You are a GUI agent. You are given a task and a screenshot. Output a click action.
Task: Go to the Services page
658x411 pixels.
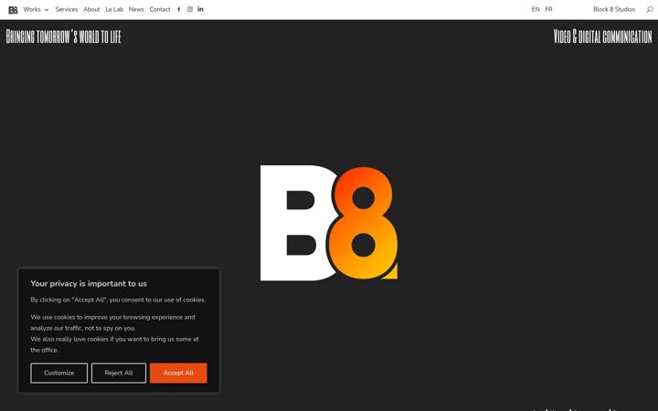[67, 9]
